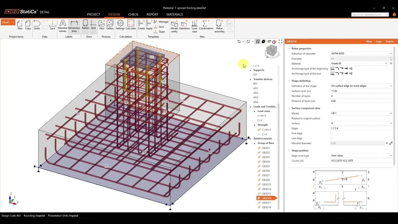Create a template
Image resolution: width=398 pixels, height=224 pixels.
click(x=141, y=25)
